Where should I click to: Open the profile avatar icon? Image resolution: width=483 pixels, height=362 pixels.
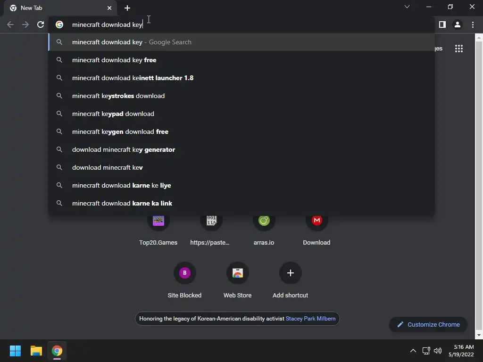click(458, 25)
